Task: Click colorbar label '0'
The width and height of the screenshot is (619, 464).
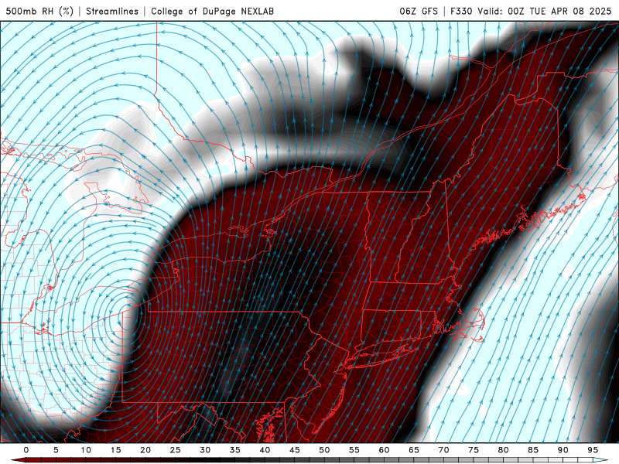Action: point(26,450)
